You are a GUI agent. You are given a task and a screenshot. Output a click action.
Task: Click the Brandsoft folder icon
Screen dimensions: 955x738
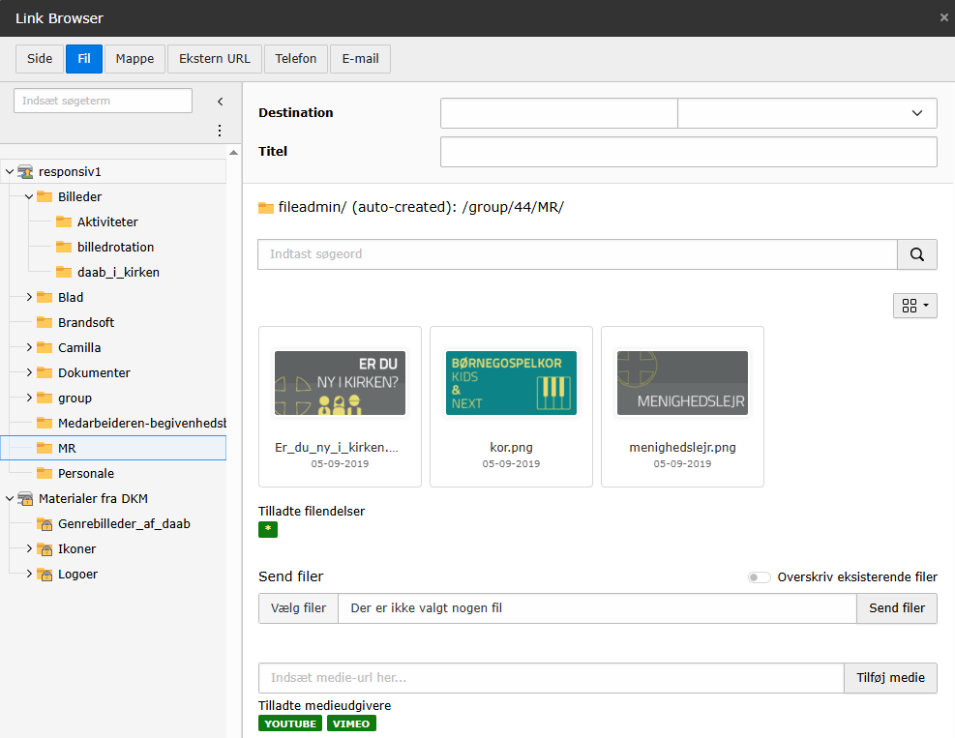(45, 323)
